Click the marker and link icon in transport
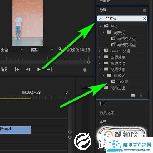The width and height of the screenshot is (153, 153). (x=4, y=70)
